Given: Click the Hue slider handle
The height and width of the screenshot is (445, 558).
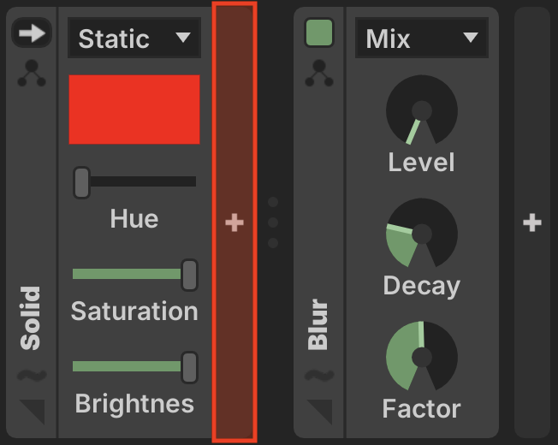Looking at the screenshot, I should (x=81, y=182).
